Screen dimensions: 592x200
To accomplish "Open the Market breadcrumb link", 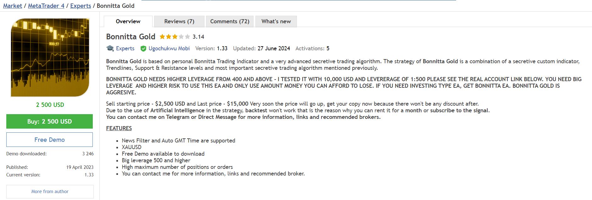I will (x=12, y=6).
